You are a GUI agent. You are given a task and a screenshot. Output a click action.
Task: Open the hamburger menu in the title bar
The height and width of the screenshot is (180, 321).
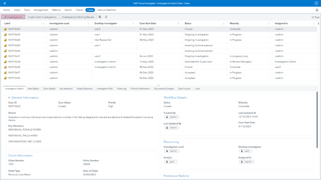(x=4, y=3)
